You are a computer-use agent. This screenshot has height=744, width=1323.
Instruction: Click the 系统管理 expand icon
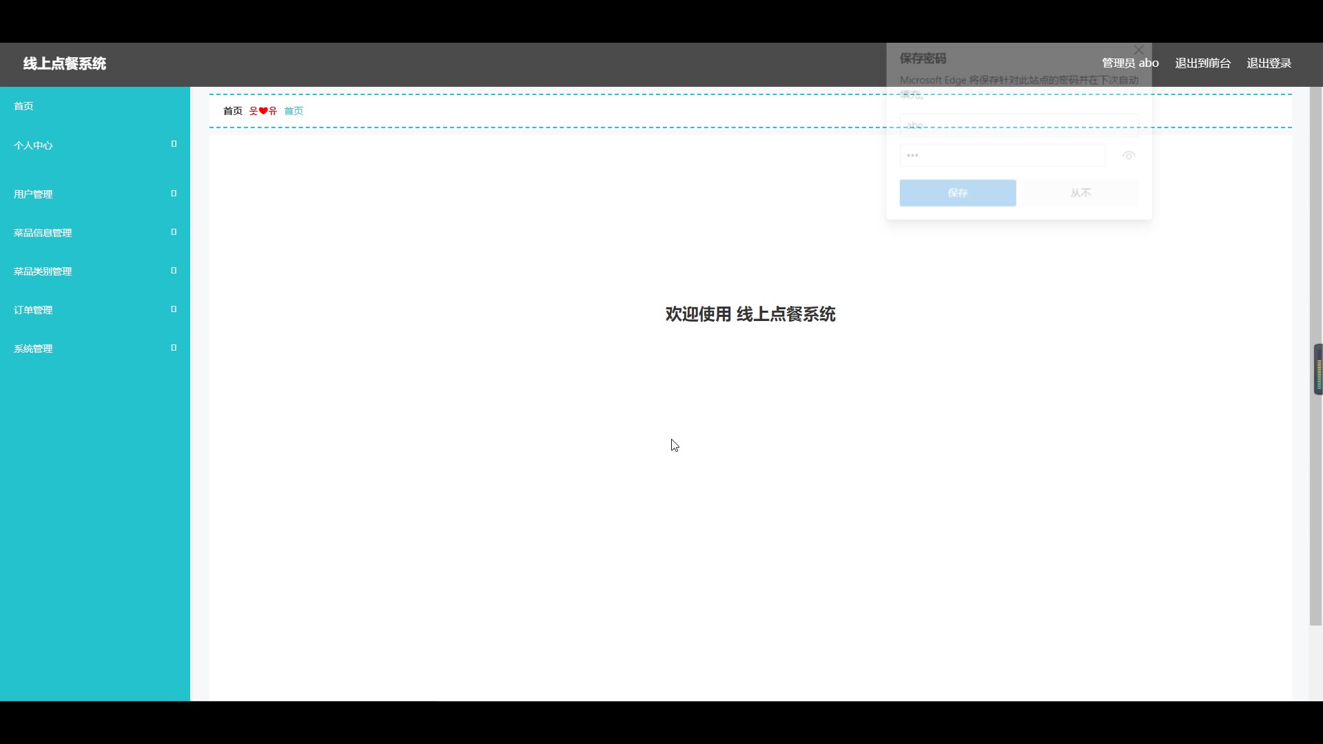(x=174, y=348)
